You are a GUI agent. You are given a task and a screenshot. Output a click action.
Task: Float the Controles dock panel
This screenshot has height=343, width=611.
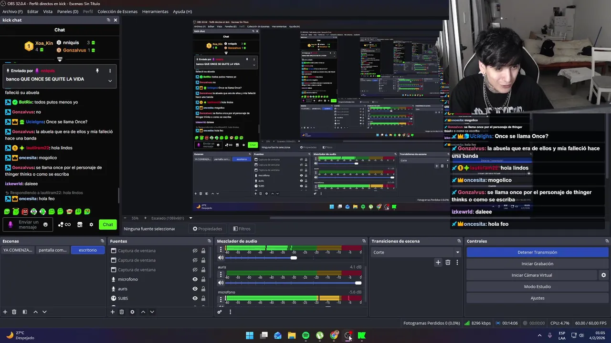click(x=607, y=241)
